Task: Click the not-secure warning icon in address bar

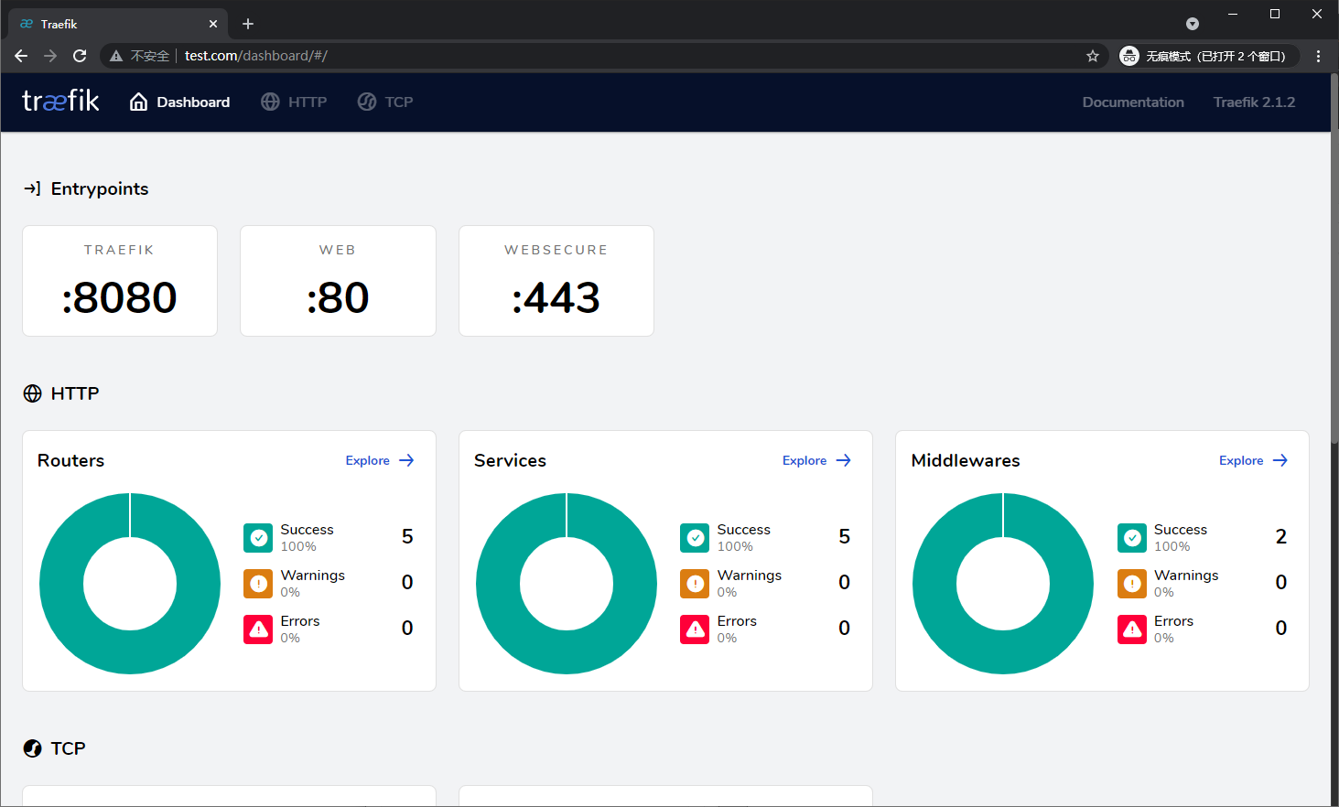Action: (116, 56)
